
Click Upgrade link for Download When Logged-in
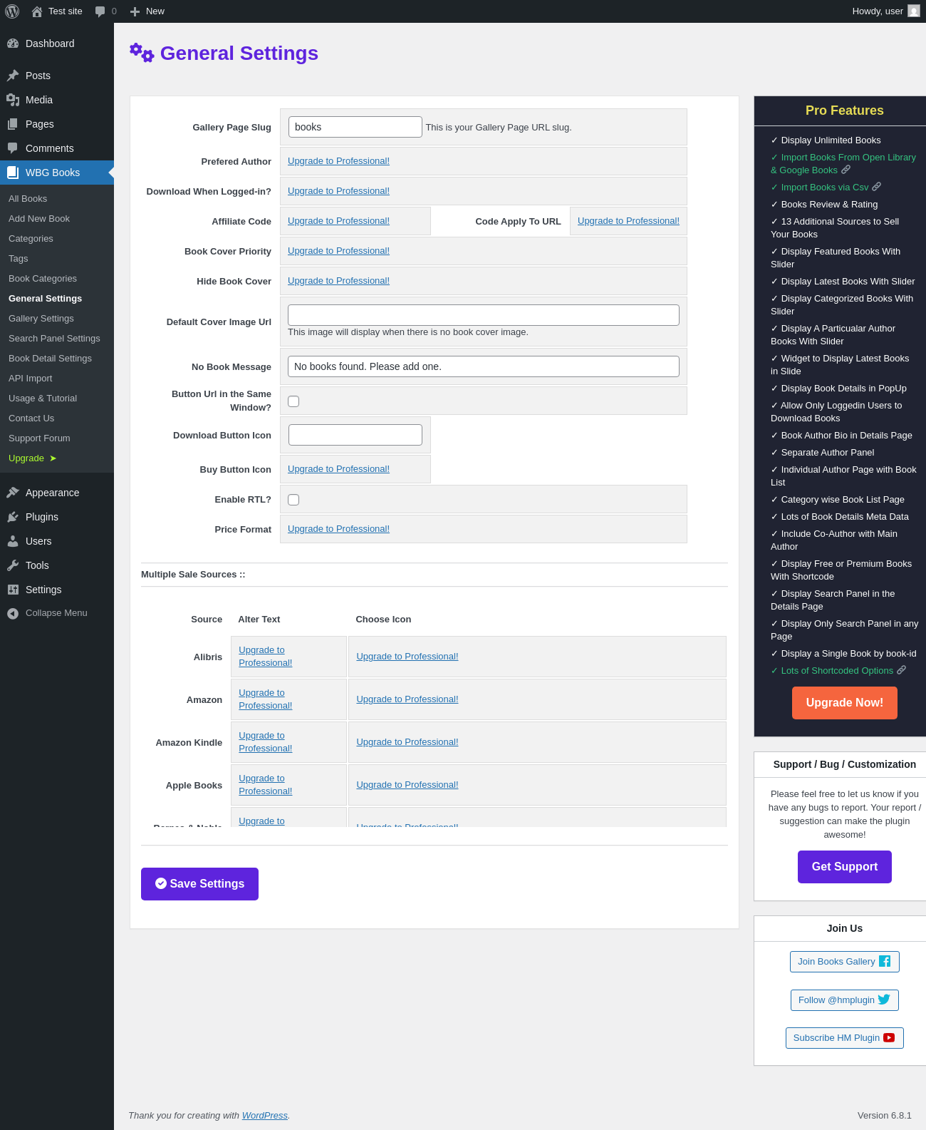point(338,191)
